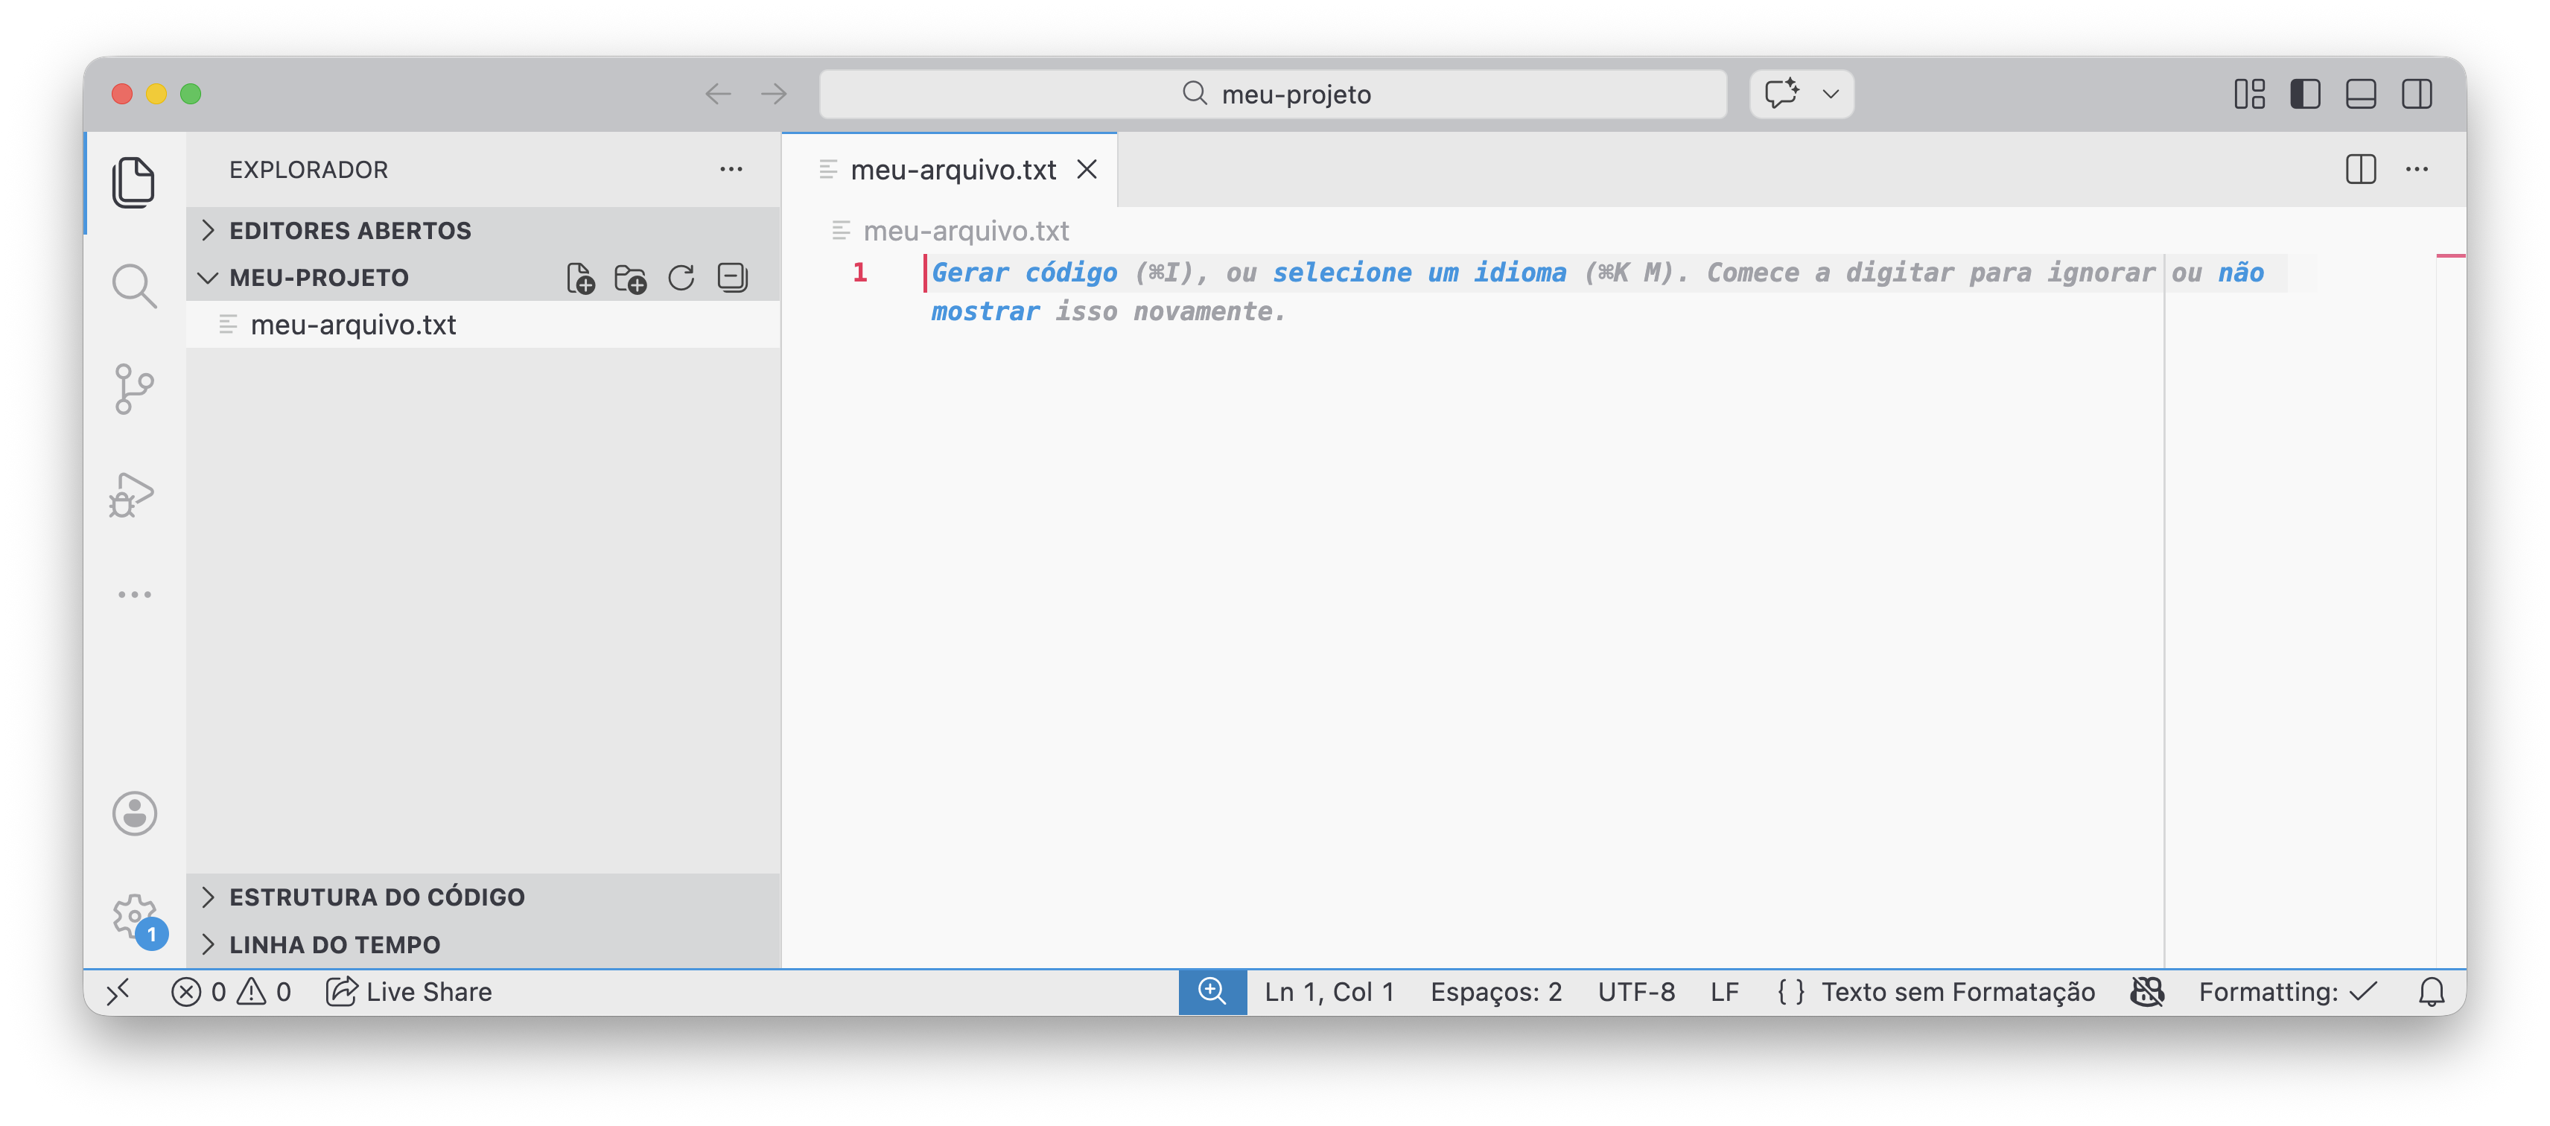Image resolution: width=2550 pixels, height=1126 pixels.
Task: Expand the EDITORES ABERTOS section
Action: pyautogui.click(x=349, y=231)
